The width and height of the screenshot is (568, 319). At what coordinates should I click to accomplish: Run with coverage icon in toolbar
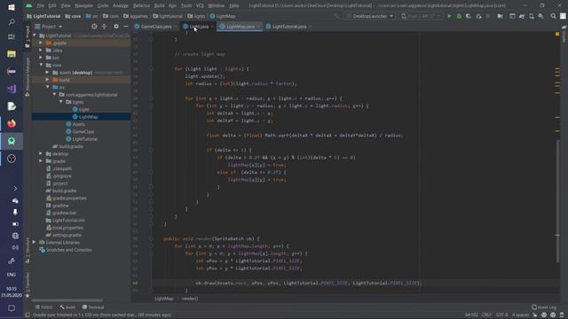[x=469, y=16]
